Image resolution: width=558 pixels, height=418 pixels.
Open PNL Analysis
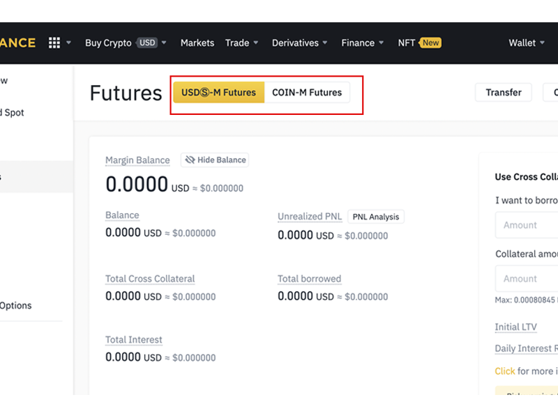pos(376,217)
